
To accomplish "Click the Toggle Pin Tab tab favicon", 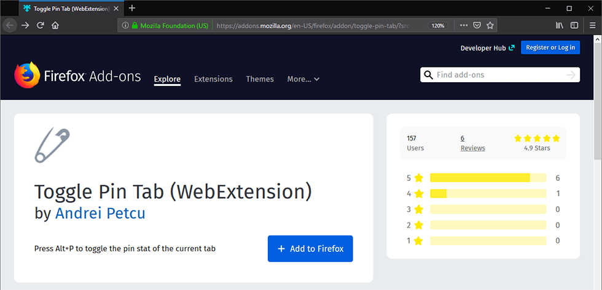I will tap(26, 8).
